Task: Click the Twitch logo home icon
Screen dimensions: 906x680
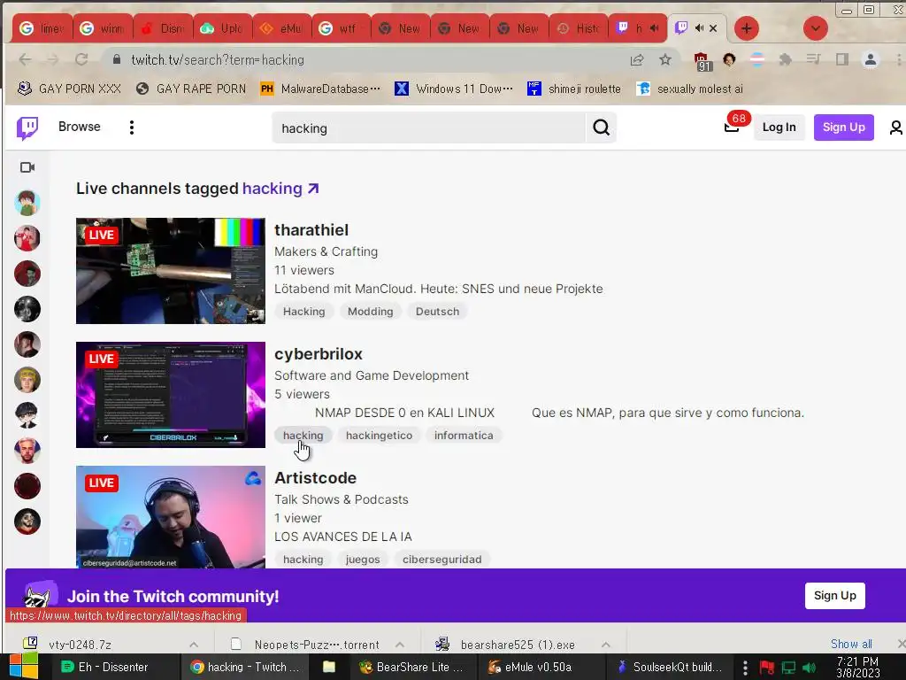Action: click(27, 127)
